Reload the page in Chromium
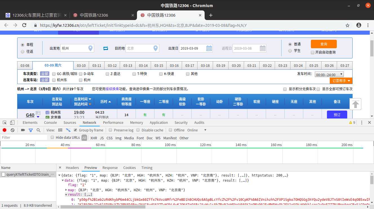 24,25
